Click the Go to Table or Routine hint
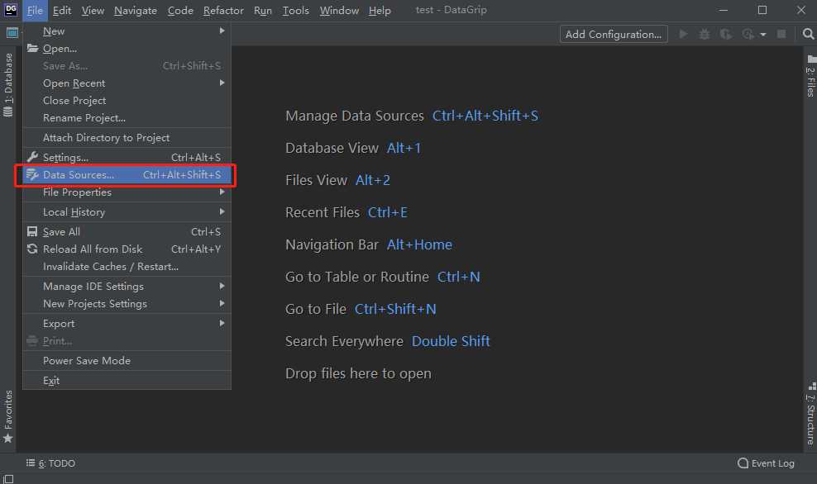The height and width of the screenshot is (484, 817). 382,277
